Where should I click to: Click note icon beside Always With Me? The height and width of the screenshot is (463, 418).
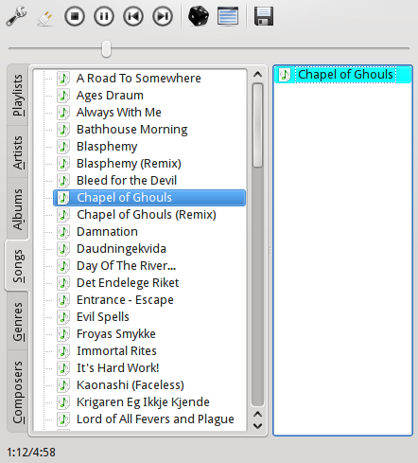[63, 112]
